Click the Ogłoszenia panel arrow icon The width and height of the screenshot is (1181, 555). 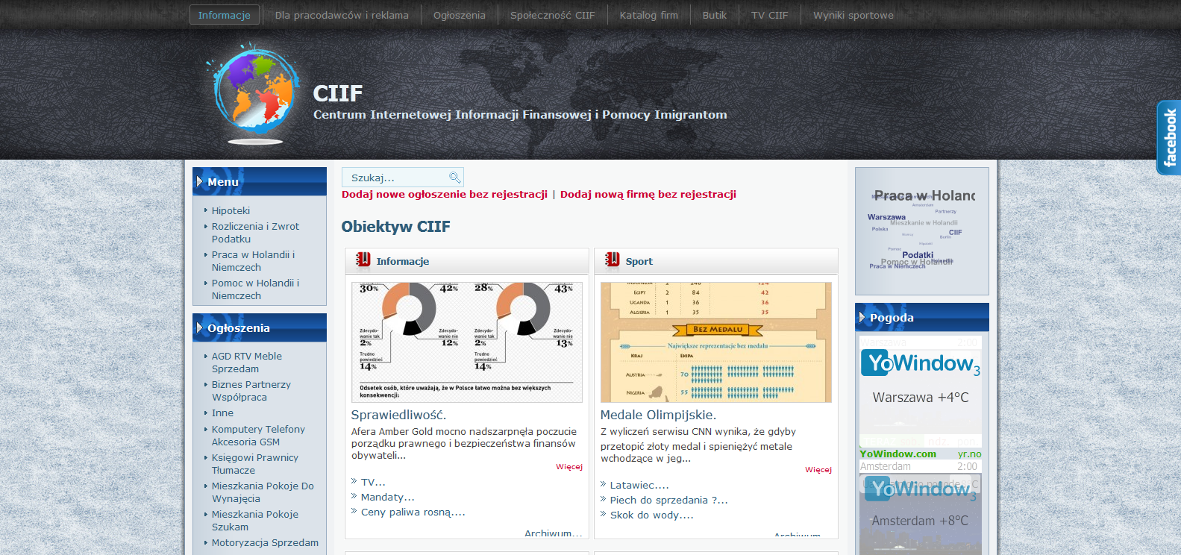pos(199,327)
